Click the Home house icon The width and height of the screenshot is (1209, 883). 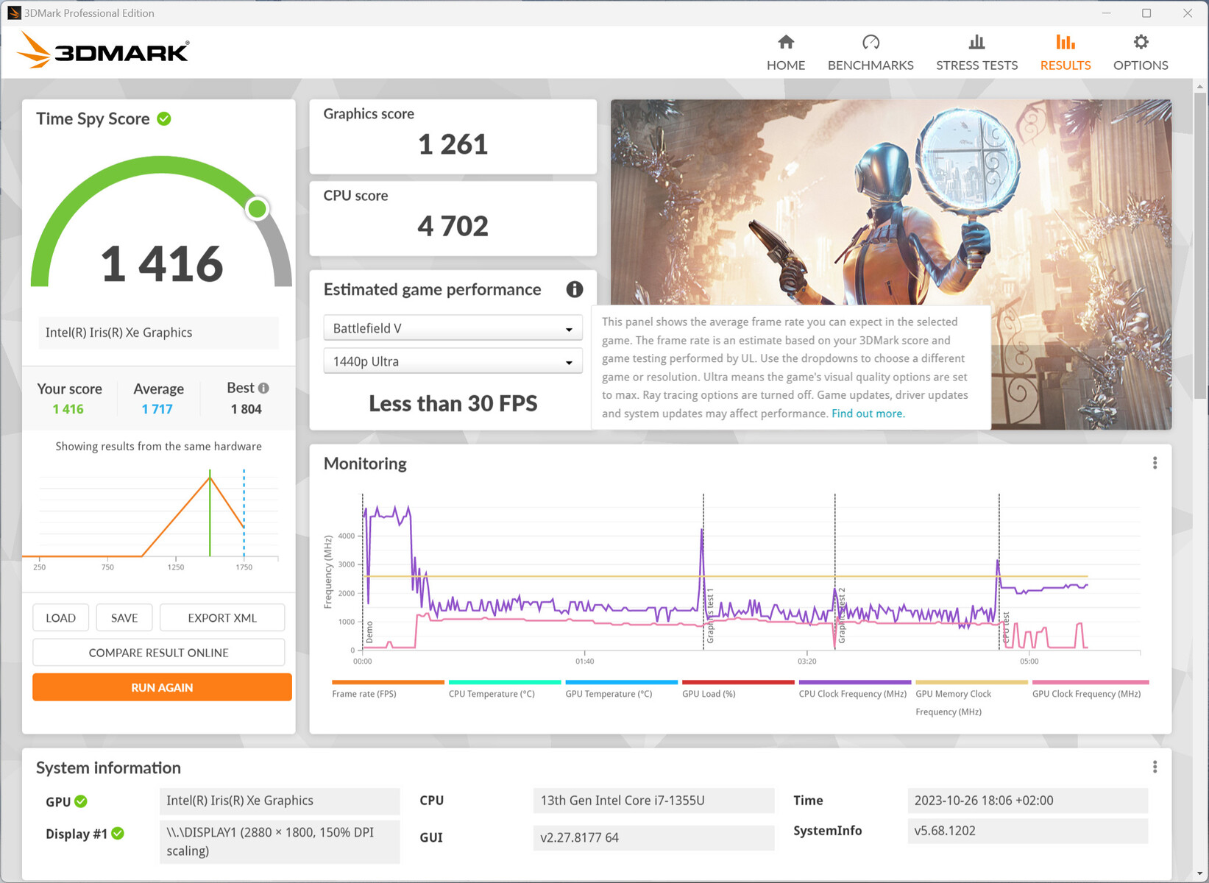click(786, 42)
